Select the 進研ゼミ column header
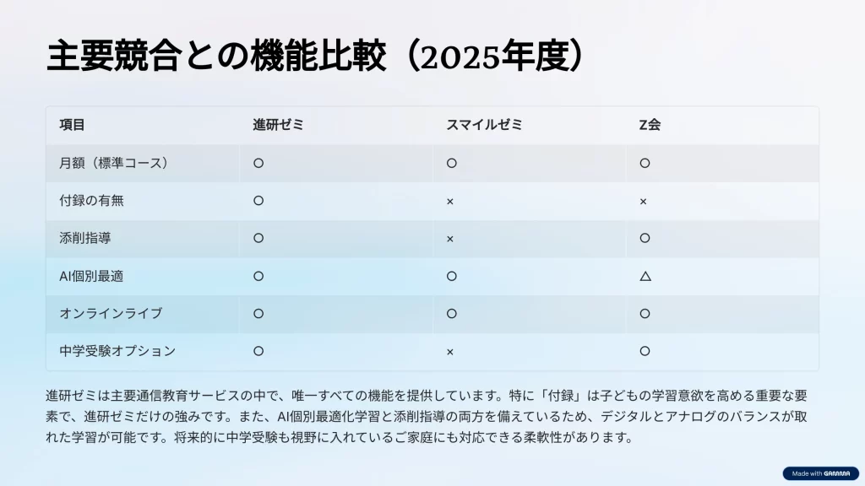The width and height of the screenshot is (865, 486). [x=277, y=125]
